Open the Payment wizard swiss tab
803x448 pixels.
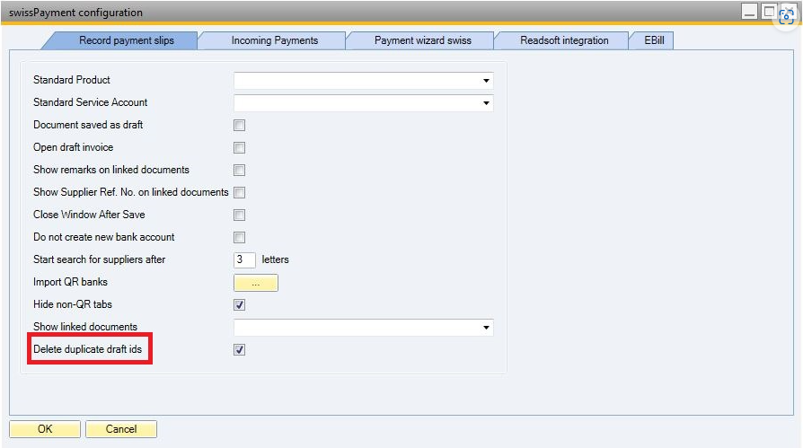[422, 40]
